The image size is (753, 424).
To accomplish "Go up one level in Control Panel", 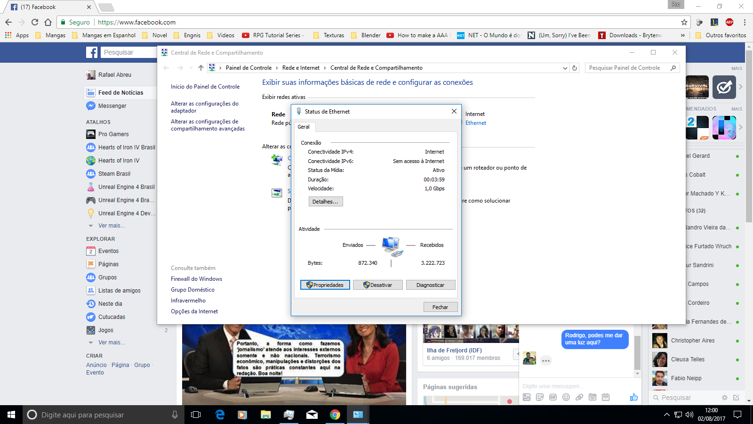I will (201, 68).
